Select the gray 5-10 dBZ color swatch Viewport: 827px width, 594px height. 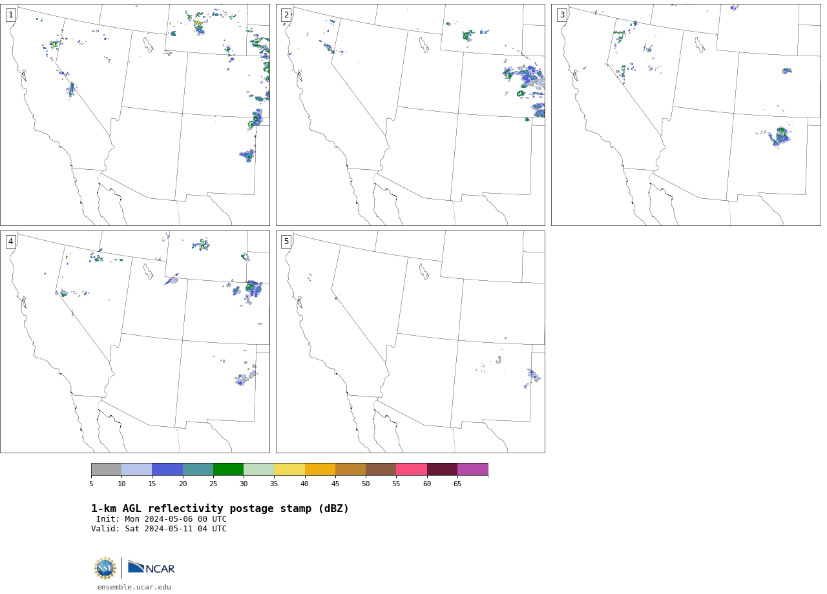coord(106,469)
